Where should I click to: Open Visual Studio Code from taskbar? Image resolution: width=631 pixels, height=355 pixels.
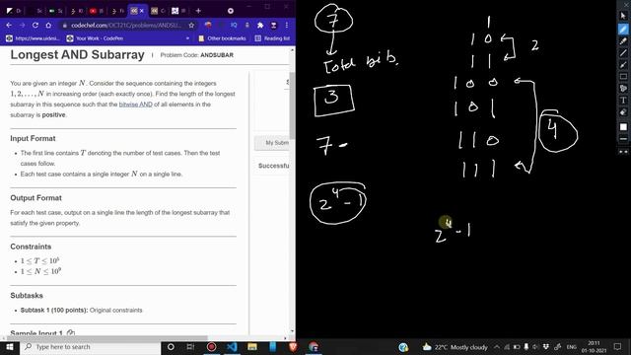pyautogui.click(x=232, y=347)
